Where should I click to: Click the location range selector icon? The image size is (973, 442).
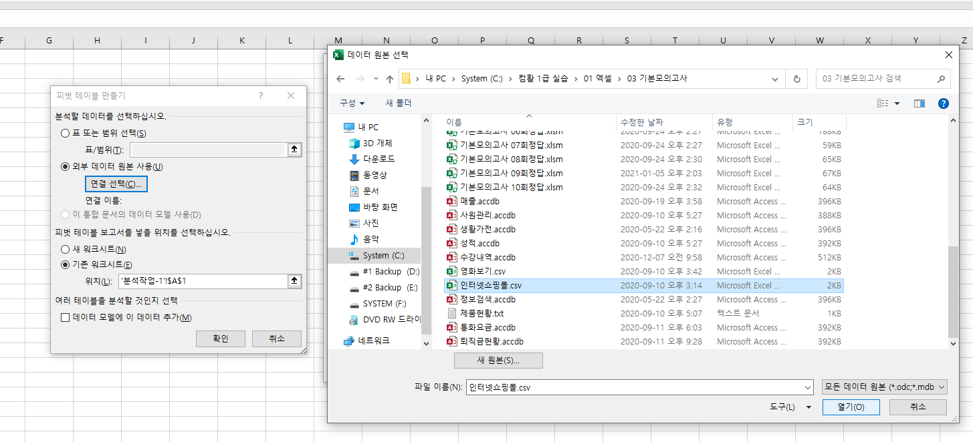pyautogui.click(x=294, y=281)
